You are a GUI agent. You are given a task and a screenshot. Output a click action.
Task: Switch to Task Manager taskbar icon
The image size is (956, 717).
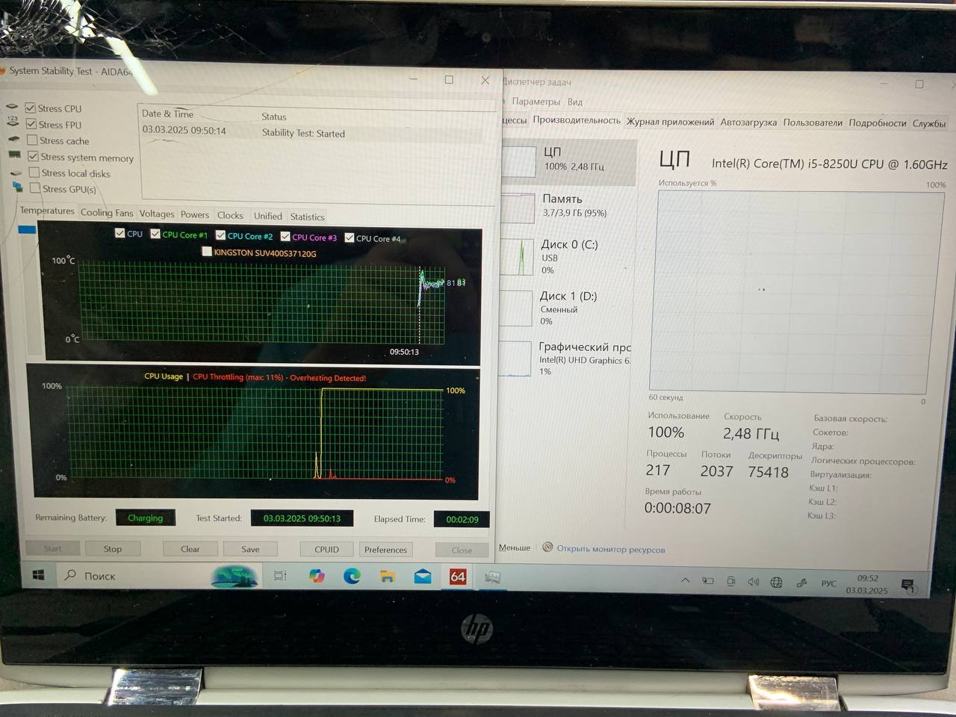click(492, 577)
